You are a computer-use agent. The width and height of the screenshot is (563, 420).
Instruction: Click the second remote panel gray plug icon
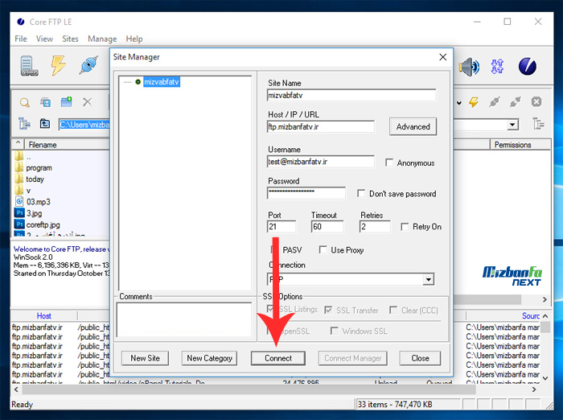[x=516, y=102]
